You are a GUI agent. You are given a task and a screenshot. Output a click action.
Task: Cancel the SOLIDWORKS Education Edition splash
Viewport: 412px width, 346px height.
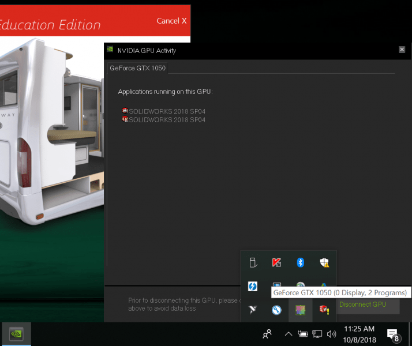171,21
